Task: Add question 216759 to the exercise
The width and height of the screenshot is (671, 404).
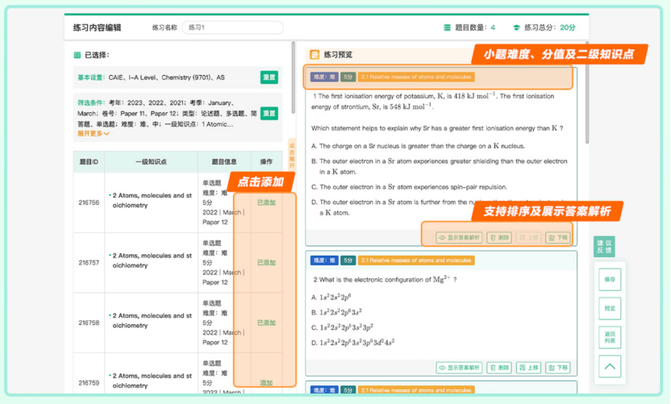Action: (x=266, y=383)
